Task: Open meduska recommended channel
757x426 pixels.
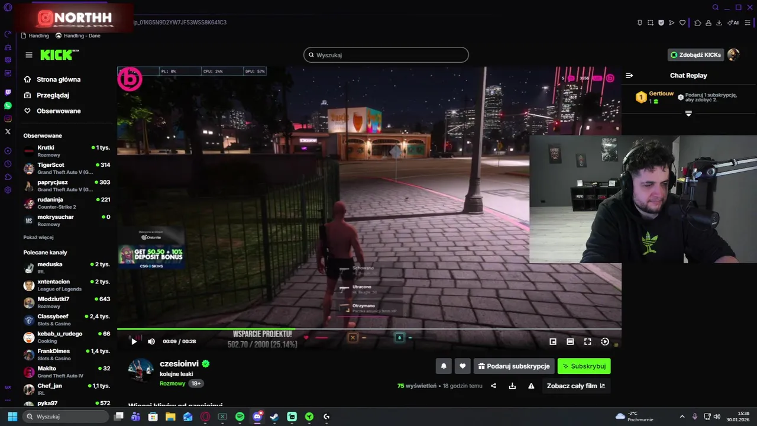Action: pyautogui.click(x=67, y=267)
